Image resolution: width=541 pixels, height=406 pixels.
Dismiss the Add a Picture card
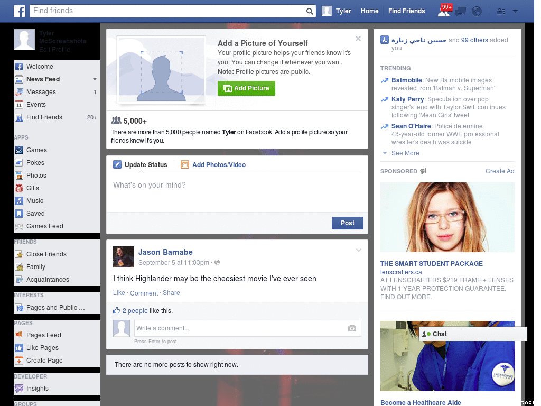click(358, 39)
